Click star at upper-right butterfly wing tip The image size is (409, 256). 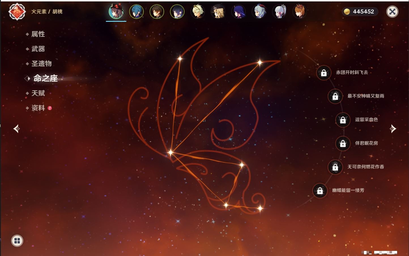pyautogui.click(x=260, y=63)
